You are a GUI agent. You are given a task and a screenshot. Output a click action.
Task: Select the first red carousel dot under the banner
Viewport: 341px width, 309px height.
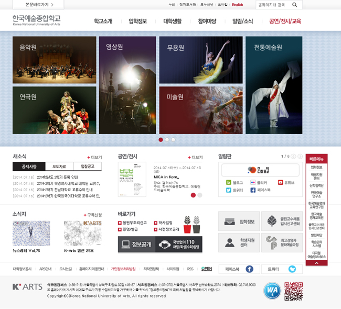coord(161,140)
